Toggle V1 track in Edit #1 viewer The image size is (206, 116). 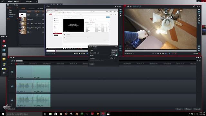tap(199, 46)
